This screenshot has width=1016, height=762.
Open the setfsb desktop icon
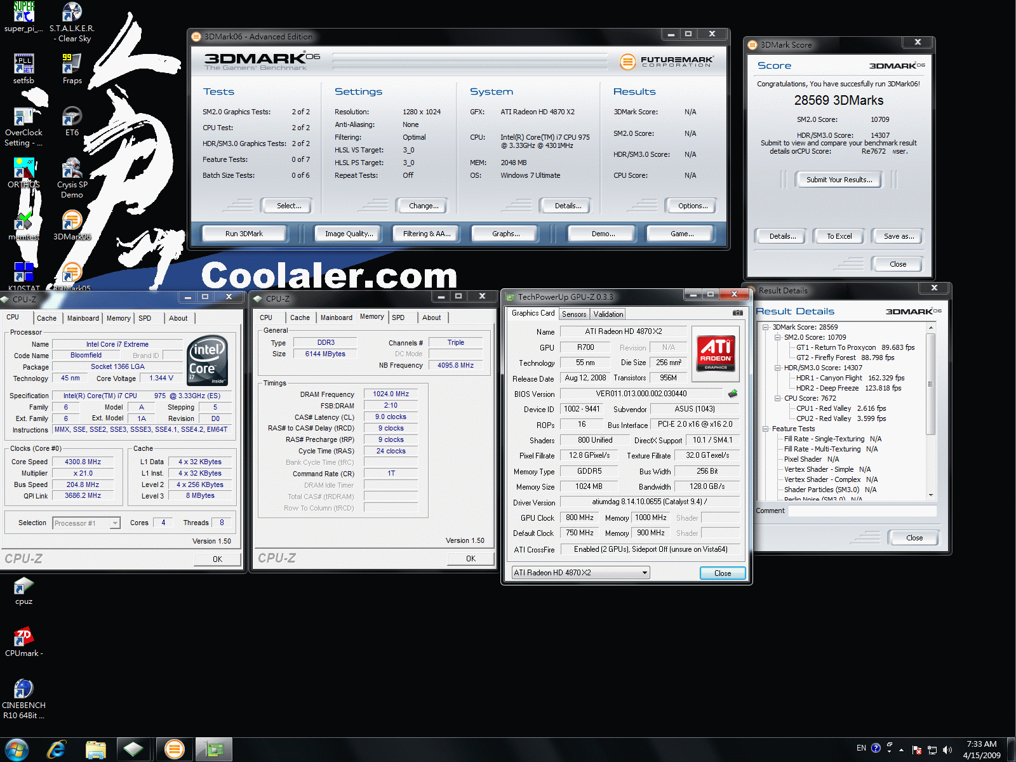[x=23, y=69]
